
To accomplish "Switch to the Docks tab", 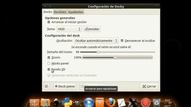I will 48,12.
